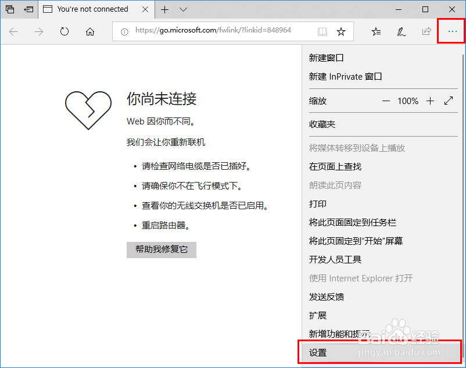Enter full screen from the zoom row
The image size is (466, 368).
(x=449, y=101)
